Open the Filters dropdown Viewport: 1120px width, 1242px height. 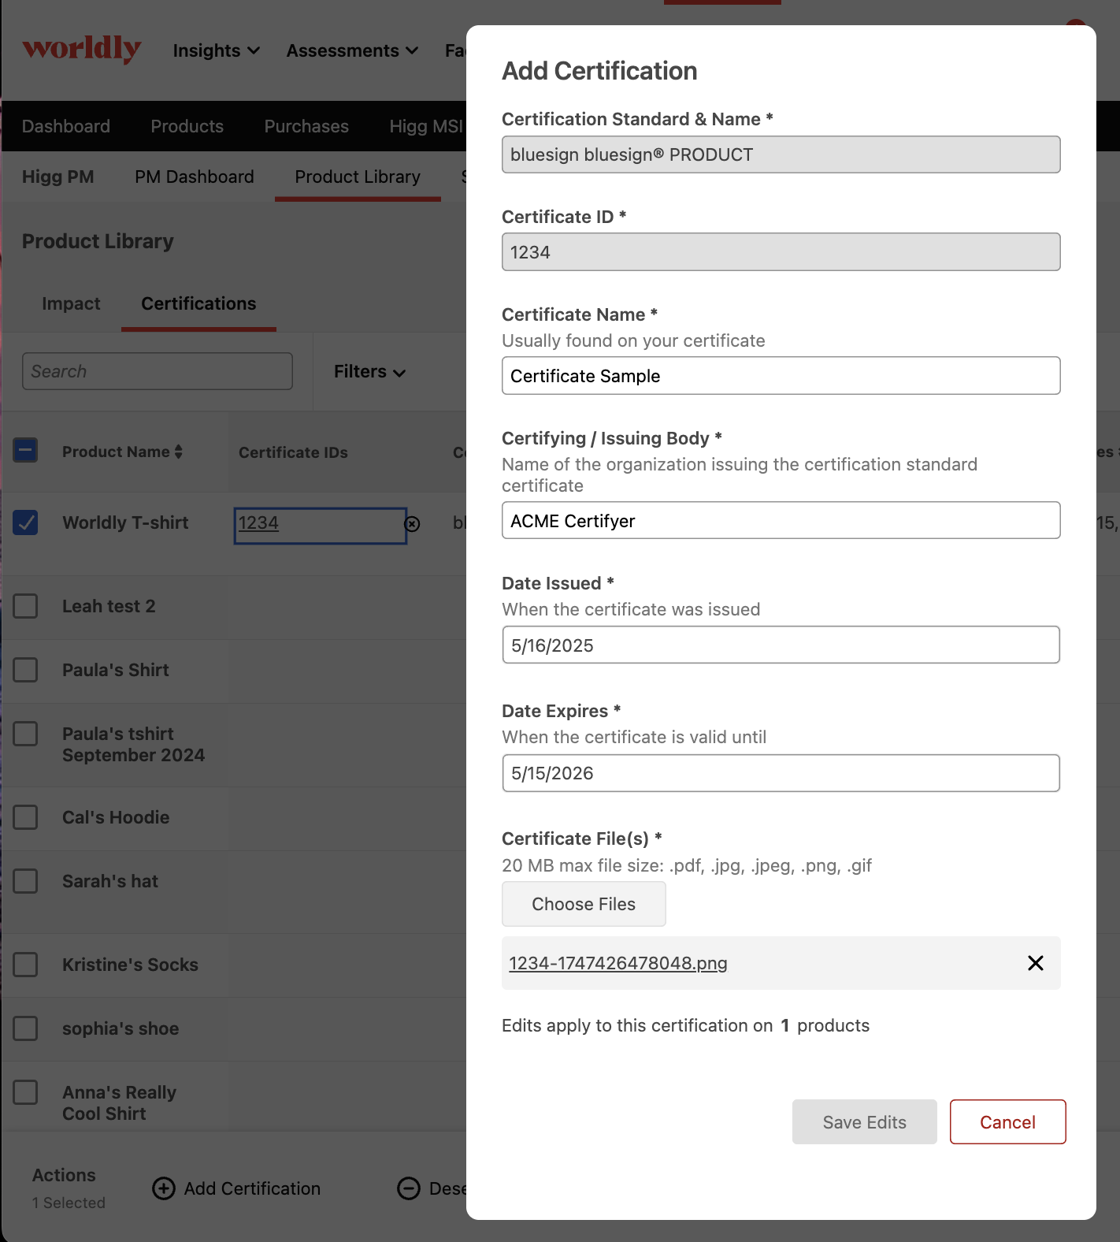click(369, 371)
